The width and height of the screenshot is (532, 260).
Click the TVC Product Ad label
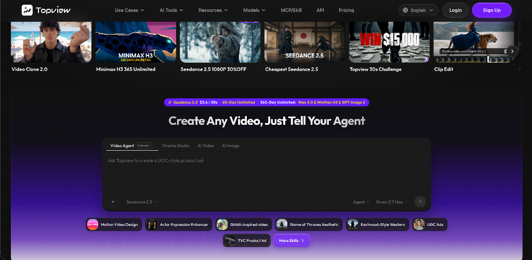pos(252,240)
